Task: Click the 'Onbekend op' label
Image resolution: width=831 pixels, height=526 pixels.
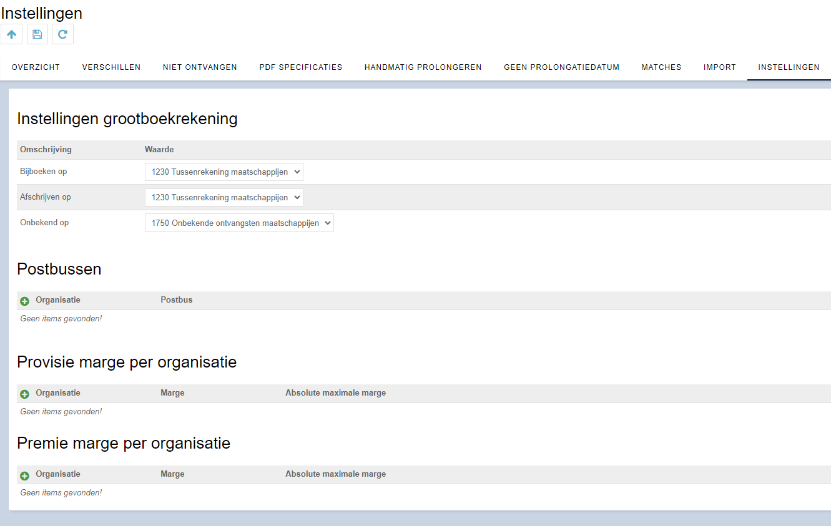Action: tap(44, 222)
